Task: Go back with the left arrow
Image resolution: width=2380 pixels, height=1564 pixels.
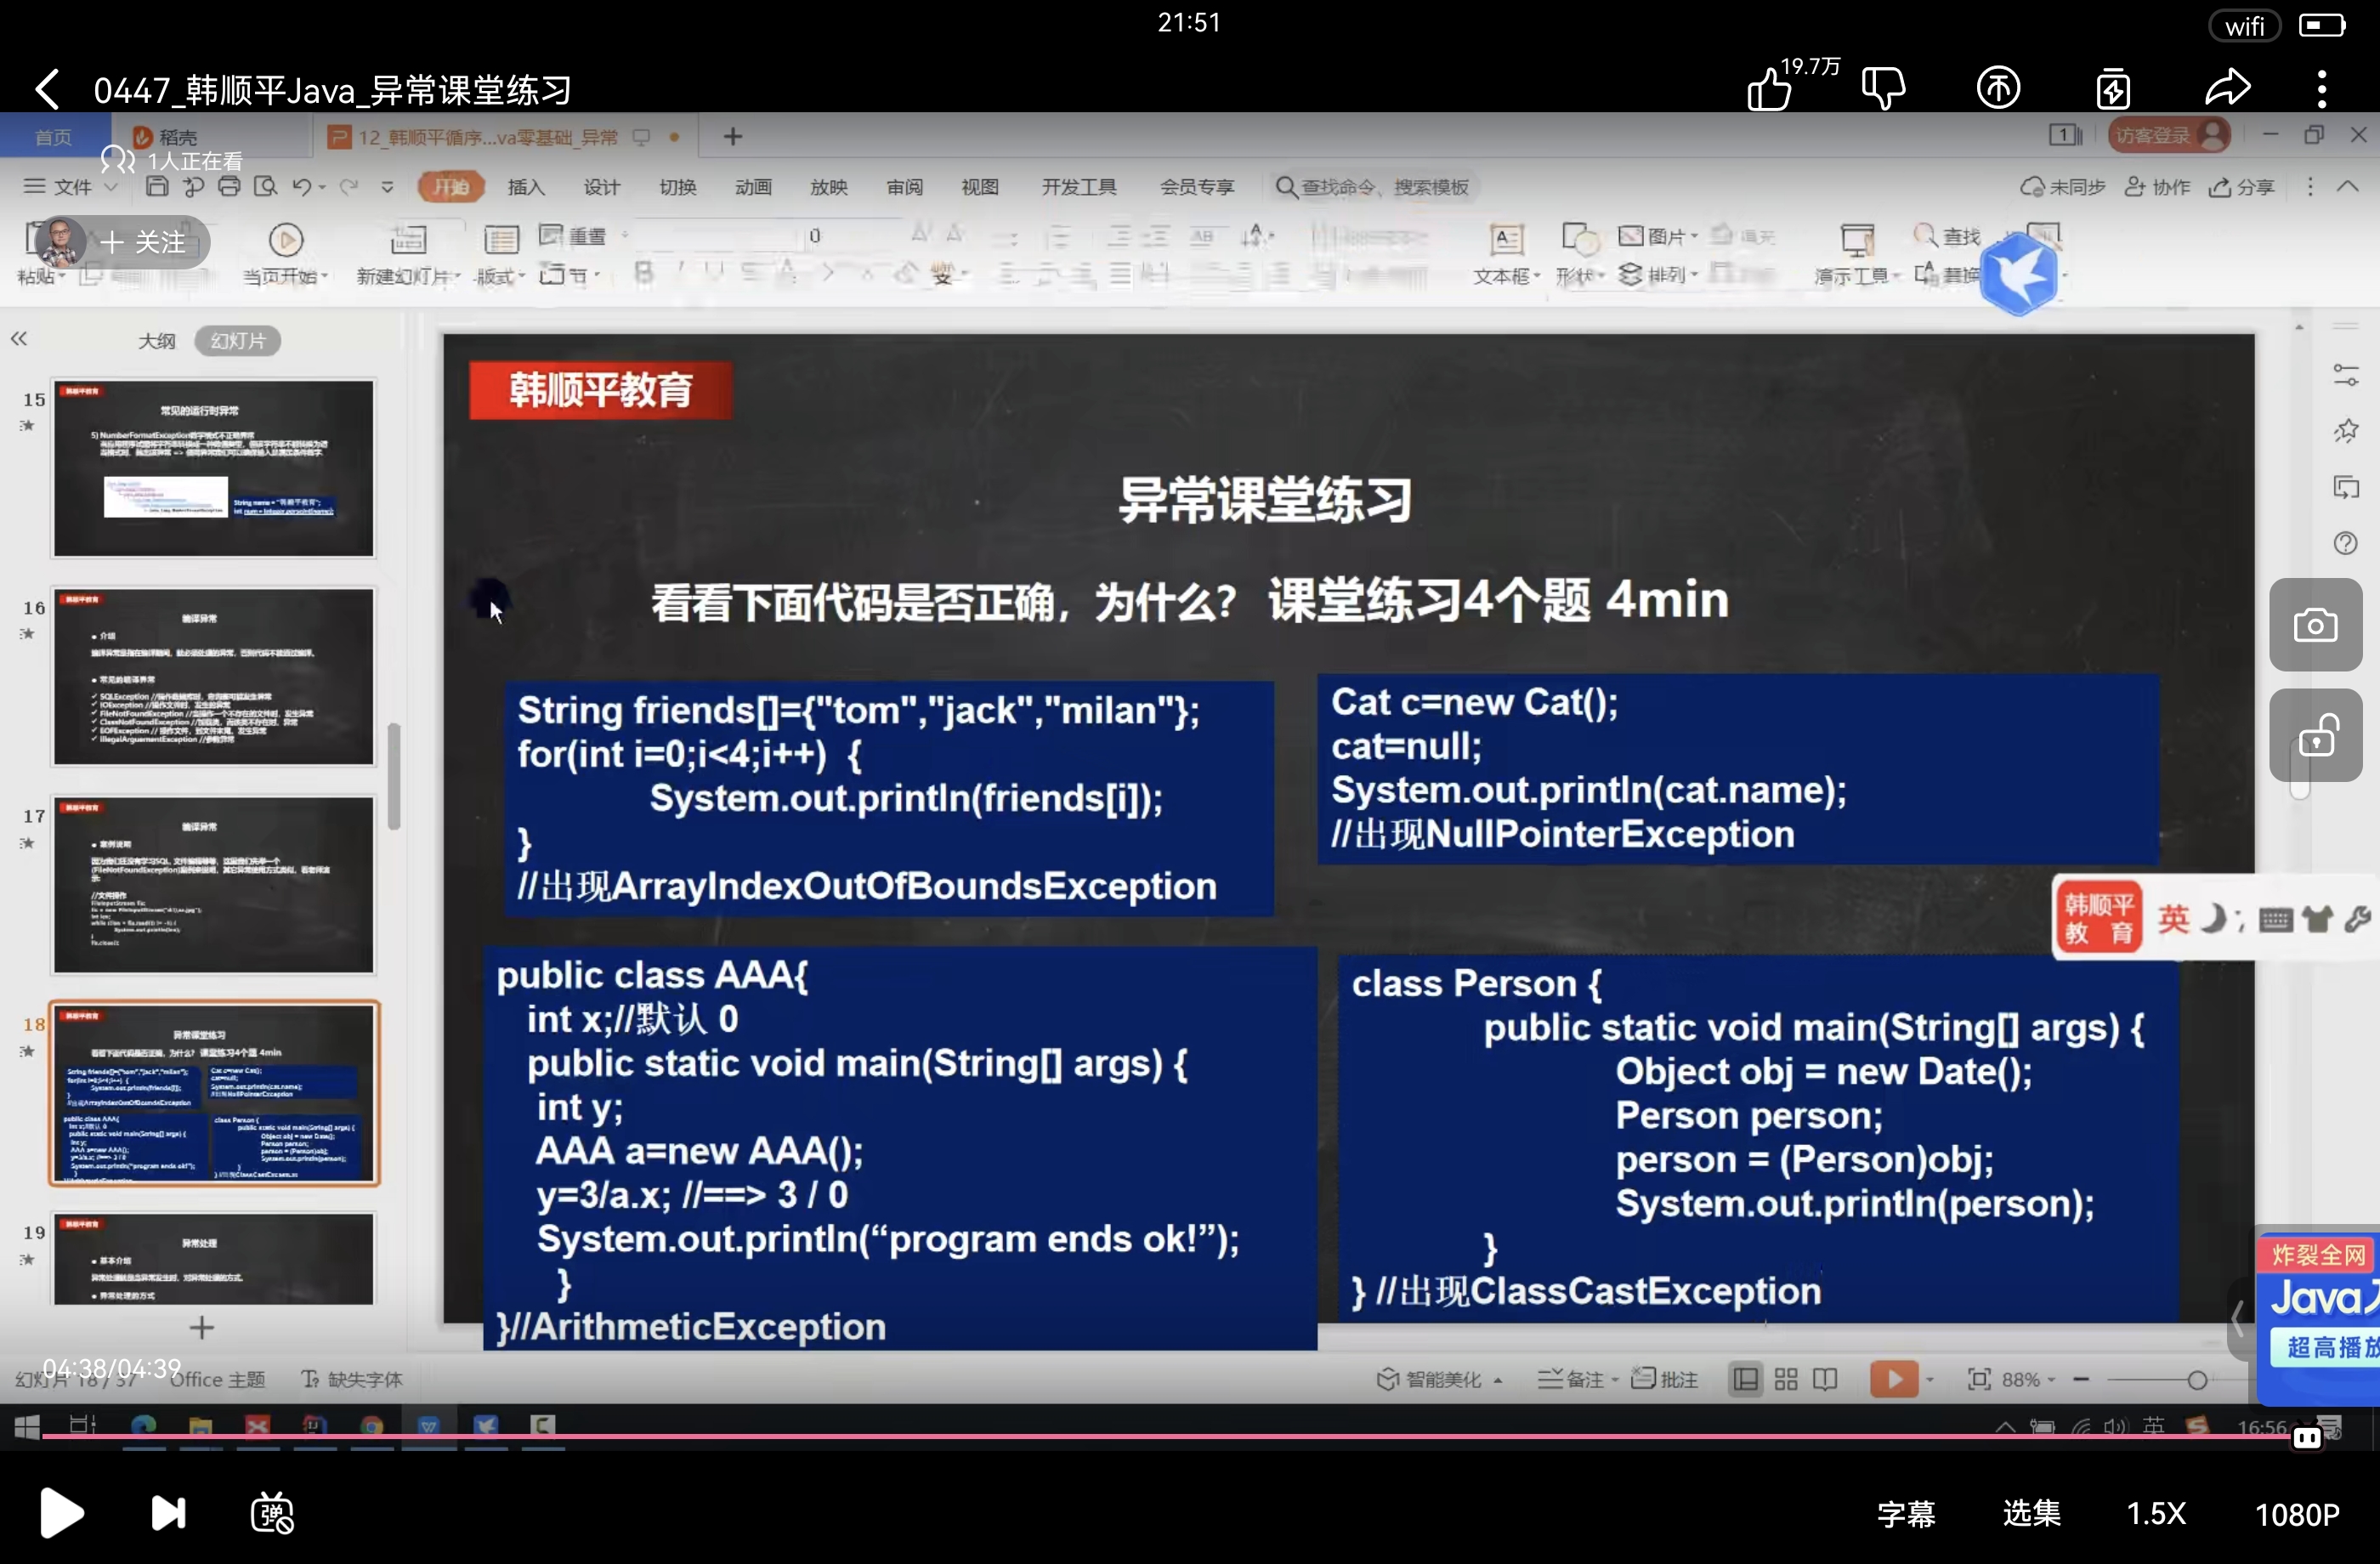Action: point(47,89)
